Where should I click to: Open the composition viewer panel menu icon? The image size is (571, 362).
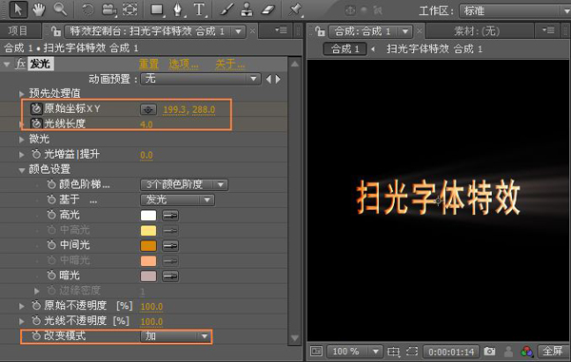point(548,30)
